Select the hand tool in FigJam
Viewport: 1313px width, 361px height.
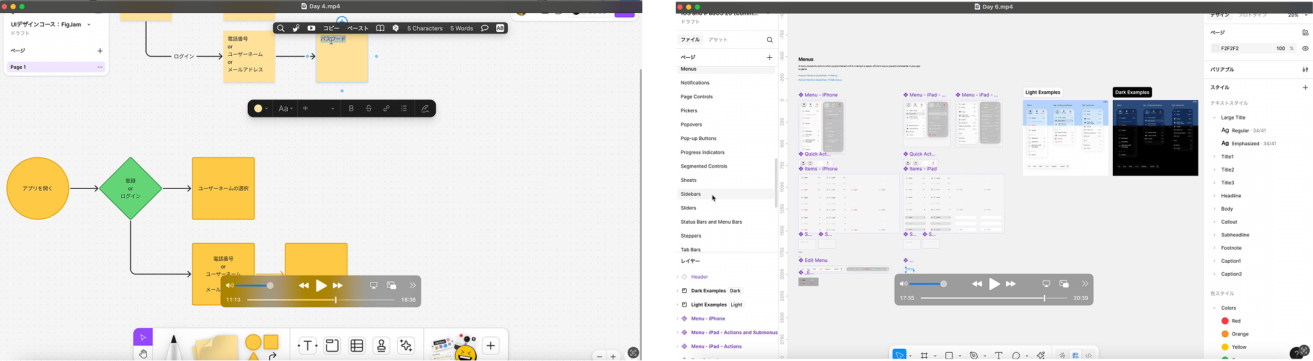(143, 354)
